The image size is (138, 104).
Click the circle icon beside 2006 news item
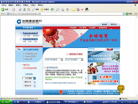tap(86, 83)
